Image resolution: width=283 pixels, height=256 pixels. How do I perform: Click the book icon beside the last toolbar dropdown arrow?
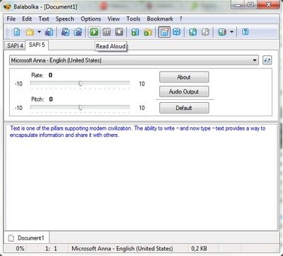(222, 32)
